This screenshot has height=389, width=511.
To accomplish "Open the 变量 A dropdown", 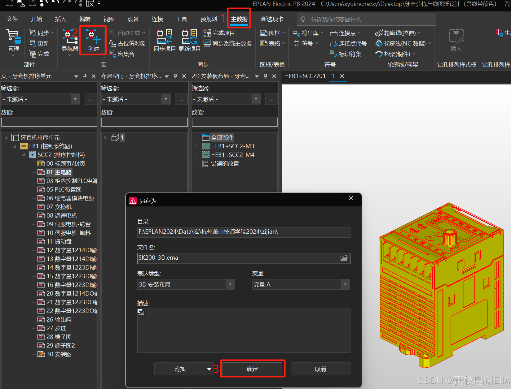I will point(345,284).
